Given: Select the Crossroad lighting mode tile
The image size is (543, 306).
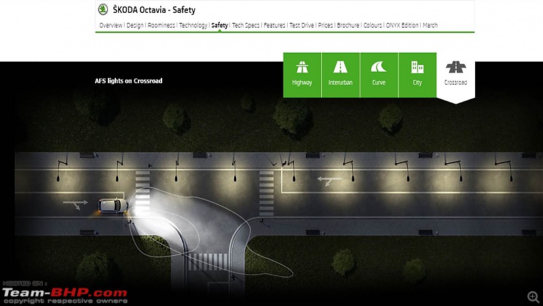Looking at the screenshot, I should pos(455,76).
